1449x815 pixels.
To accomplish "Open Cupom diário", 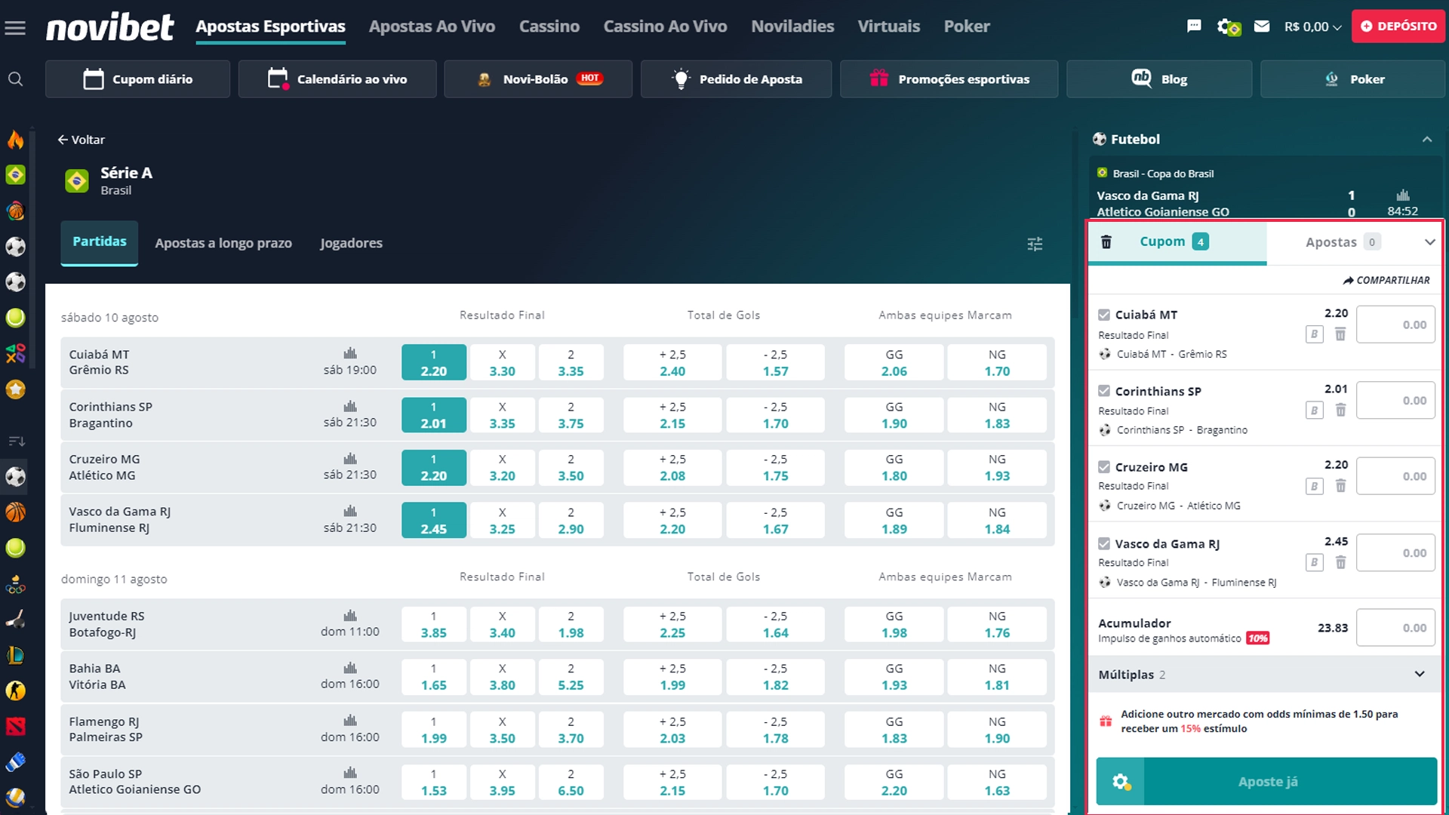I will [137, 79].
